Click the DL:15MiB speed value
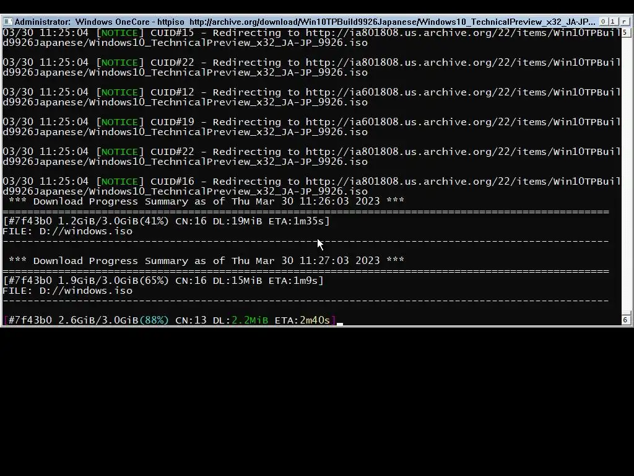 237,281
